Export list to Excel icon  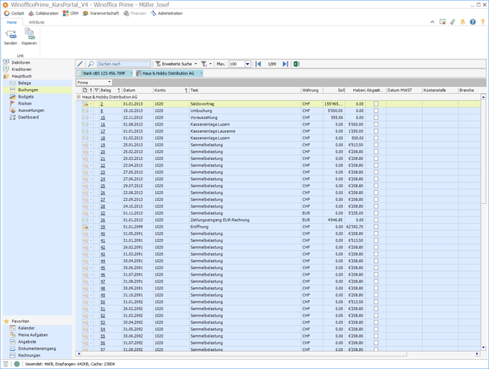(296, 64)
